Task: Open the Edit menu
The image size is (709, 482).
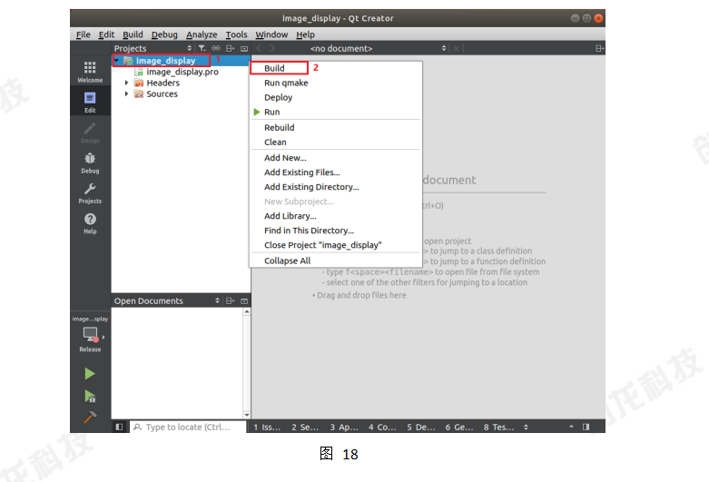Action: [x=106, y=34]
